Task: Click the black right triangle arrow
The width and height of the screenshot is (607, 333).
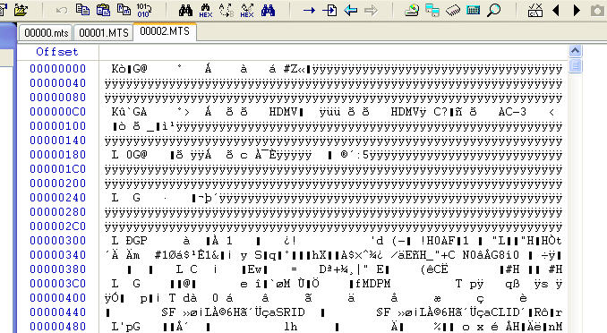Action: click(577, 10)
